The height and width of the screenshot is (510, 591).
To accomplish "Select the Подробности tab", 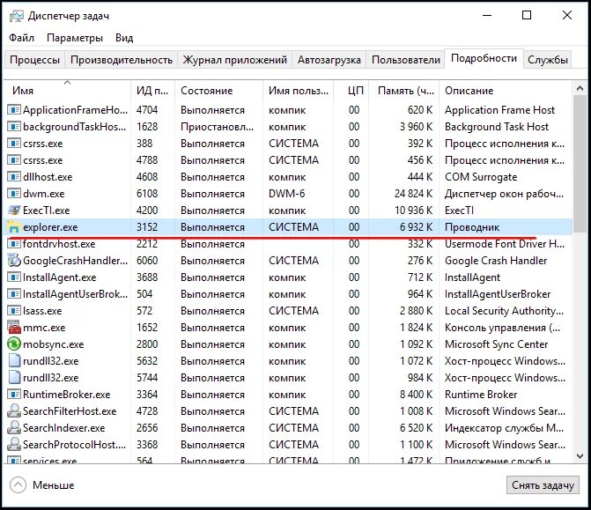I will click(x=484, y=58).
